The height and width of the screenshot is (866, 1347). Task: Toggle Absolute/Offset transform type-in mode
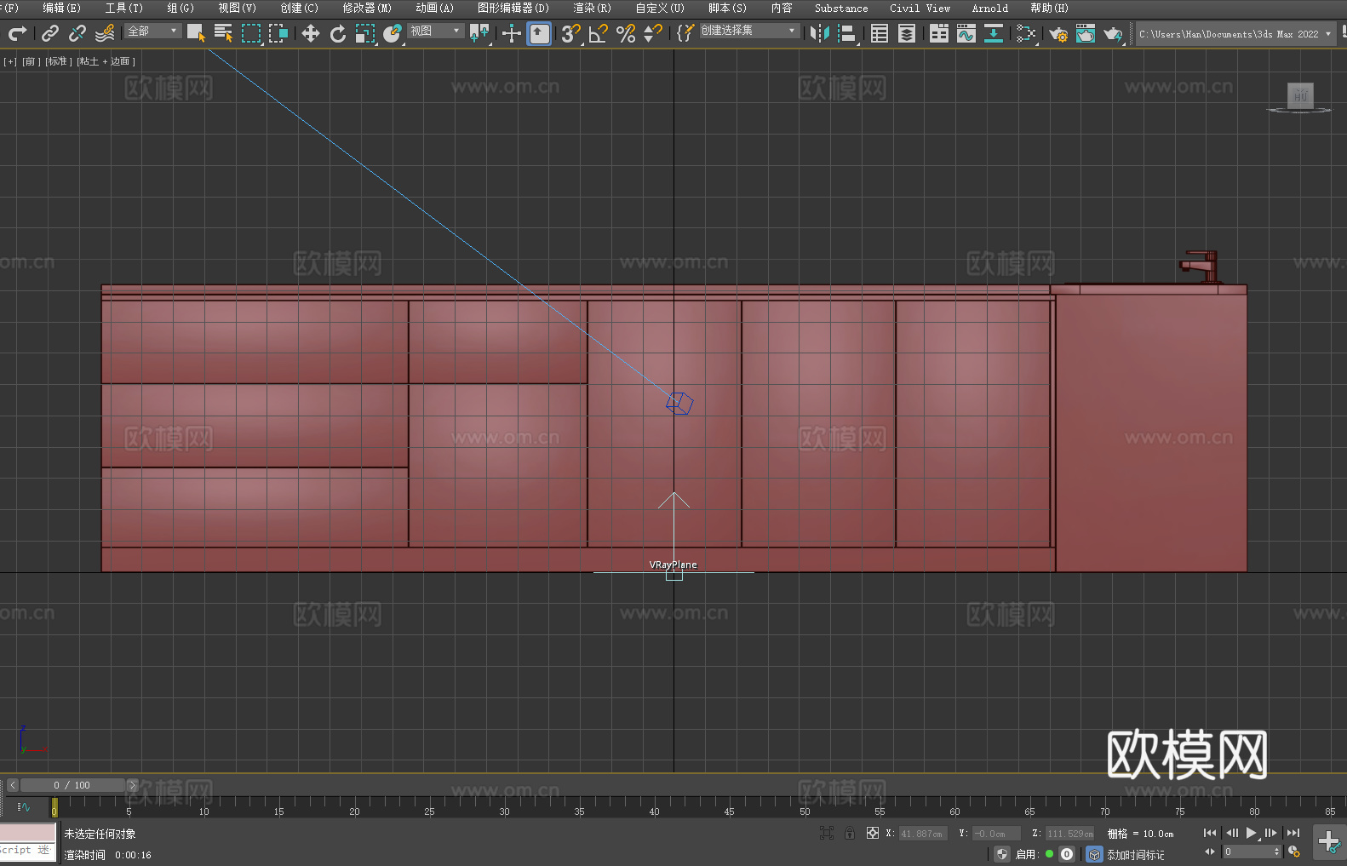pos(873,834)
